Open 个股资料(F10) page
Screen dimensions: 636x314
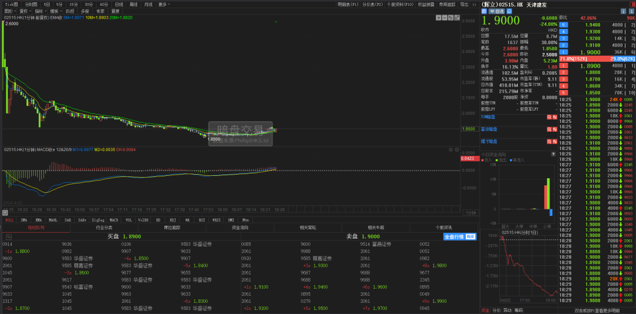pyautogui.click(x=400, y=5)
